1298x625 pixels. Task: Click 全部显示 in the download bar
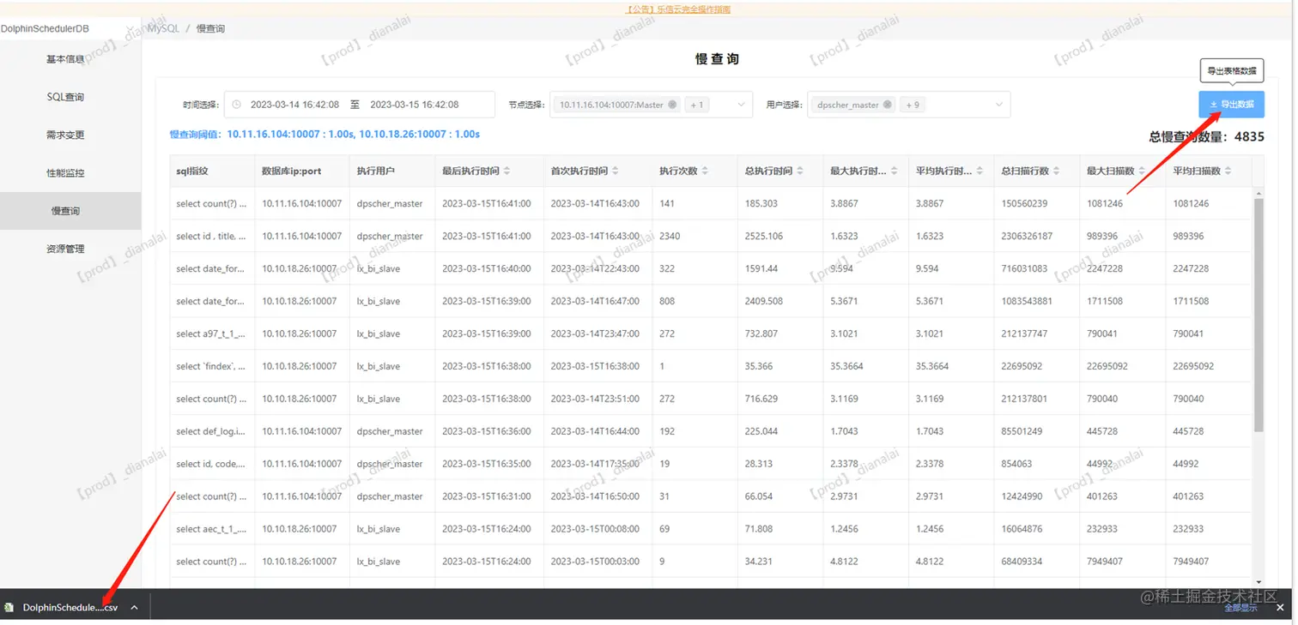[1240, 608]
